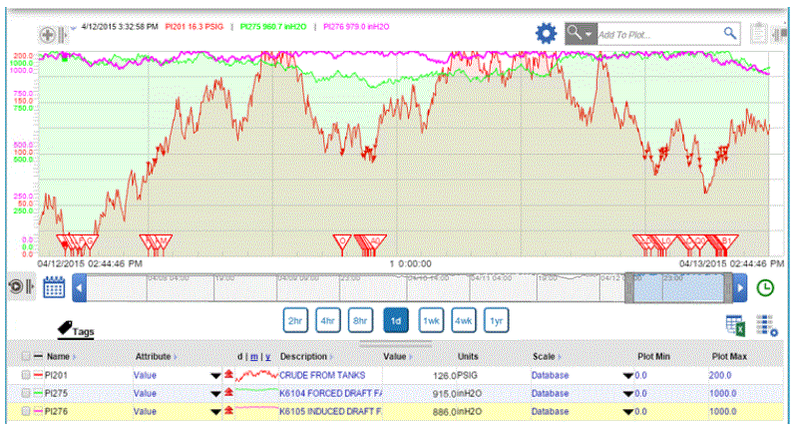Toggle the PI201 row checkbox

point(25,375)
